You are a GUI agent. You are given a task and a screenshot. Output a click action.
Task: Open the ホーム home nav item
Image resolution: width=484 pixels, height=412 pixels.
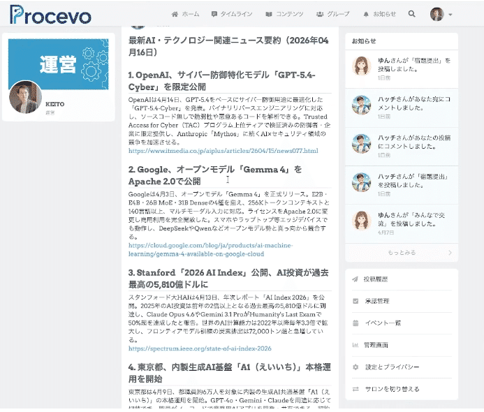186,14
